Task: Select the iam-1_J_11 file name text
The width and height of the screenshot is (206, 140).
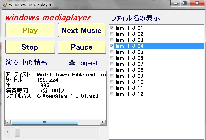Action: click(129, 88)
